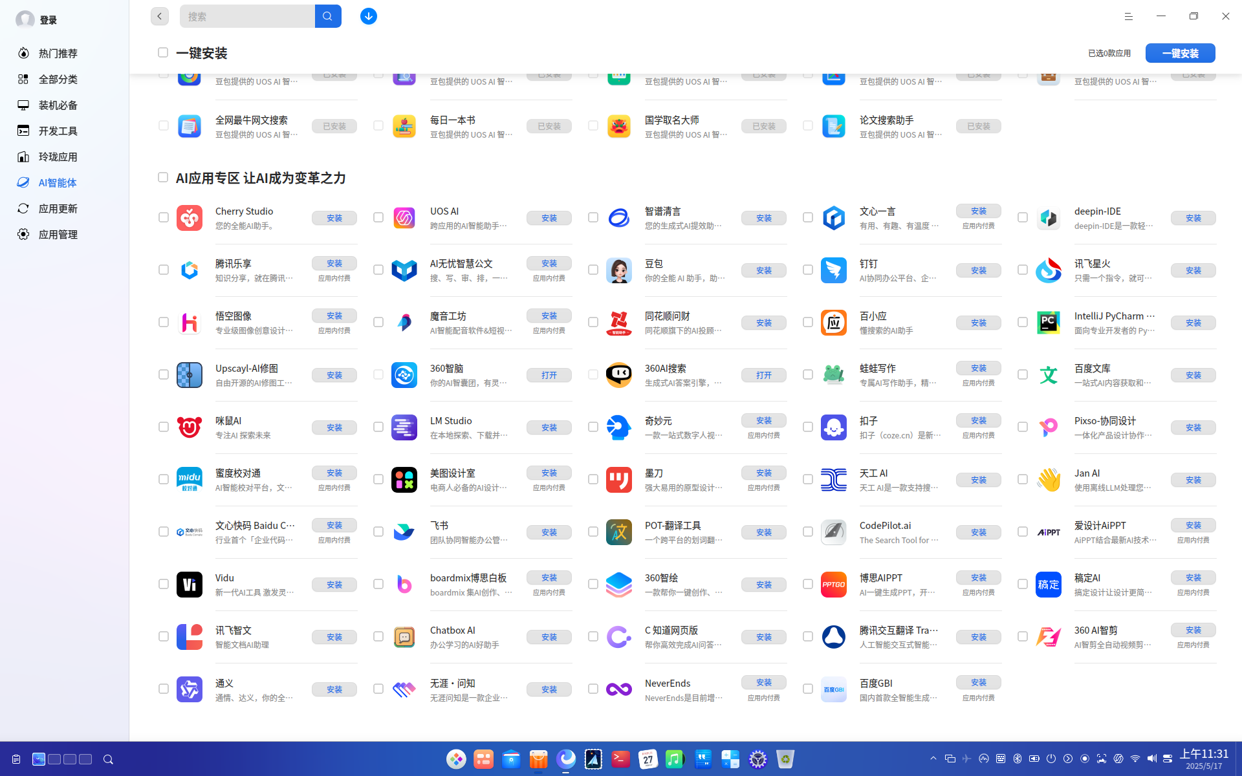Image resolution: width=1242 pixels, height=776 pixels.
Task: Go back with the left arrow button
Action: coord(160,16)
